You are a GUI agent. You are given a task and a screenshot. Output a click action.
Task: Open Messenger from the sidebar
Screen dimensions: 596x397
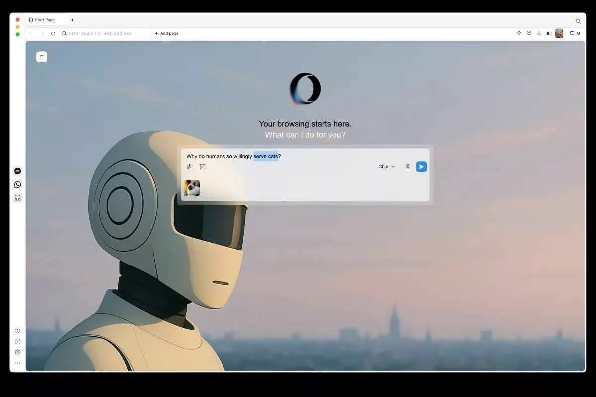(x=17, y=171)
